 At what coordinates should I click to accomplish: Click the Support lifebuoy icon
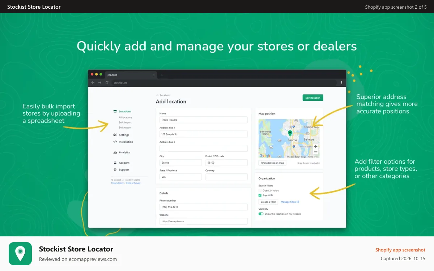point(115,169)
